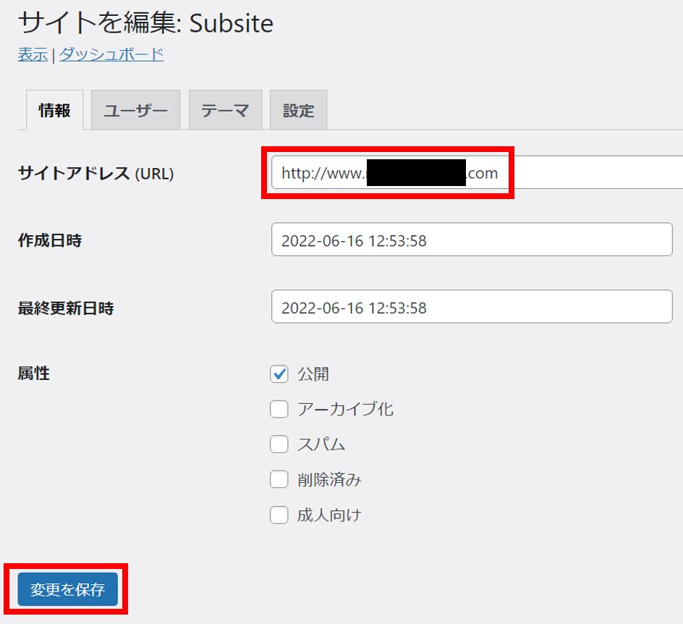Viewport: 683px width, 624px height.
Task: Click the 最終更新日時 field label
Action: tap(66, 308)
